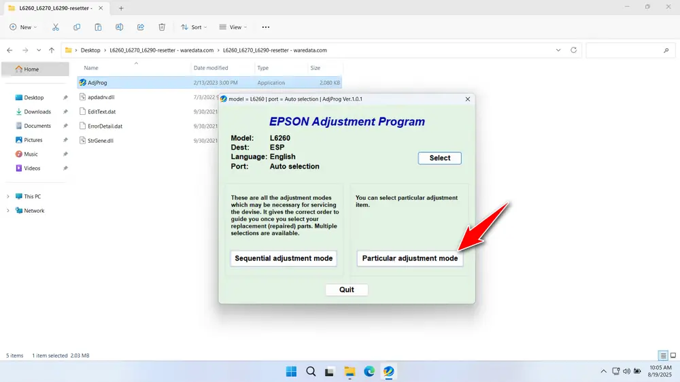The height and width of the screenshot is (382, 680).
Task: Click the Delete trash icon
Action: [x=162, y=27]
